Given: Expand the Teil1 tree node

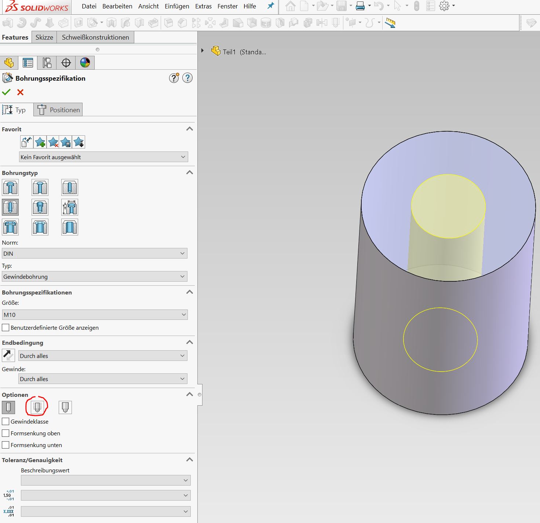Looking at the screenshot, I should click(x=202, y=51).
